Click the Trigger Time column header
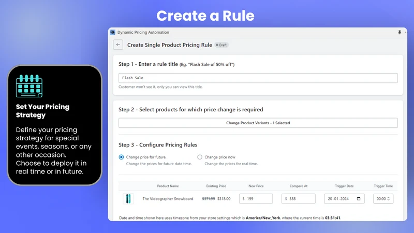The image size is (414, 233). 383,186
